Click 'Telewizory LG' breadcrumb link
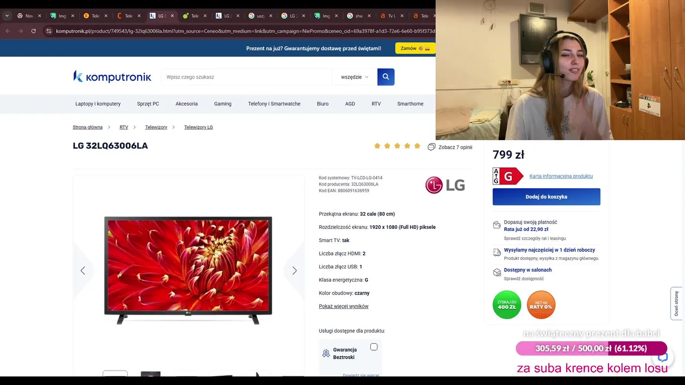 tap(199, 127)
